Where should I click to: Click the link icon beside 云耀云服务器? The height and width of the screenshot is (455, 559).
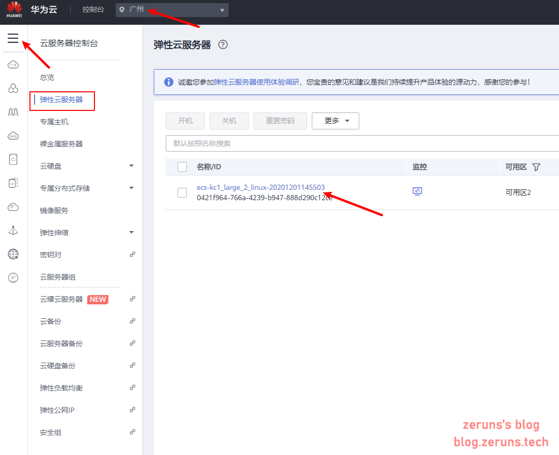pyautogui.click(x=132, y=299)
